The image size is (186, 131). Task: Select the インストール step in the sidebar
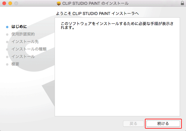click(x=23, y=57)
